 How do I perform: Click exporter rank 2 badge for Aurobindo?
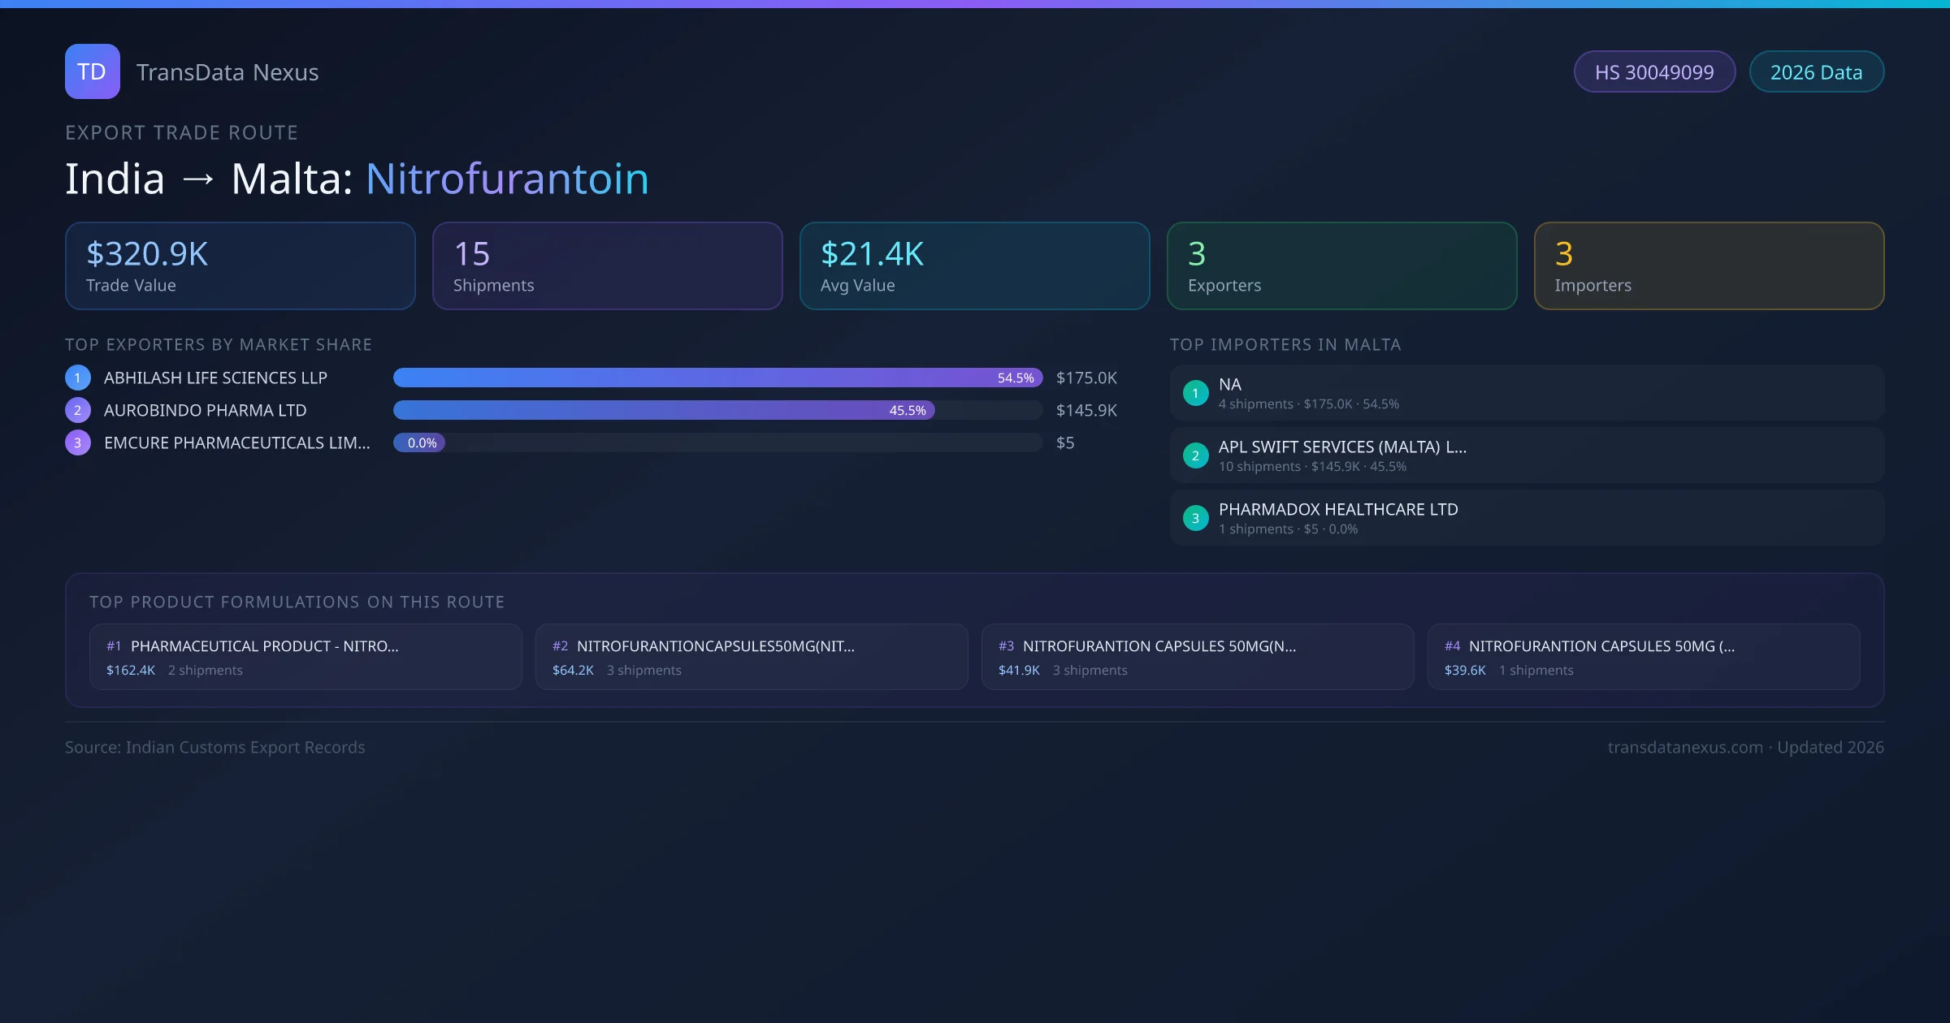point(78,410)
